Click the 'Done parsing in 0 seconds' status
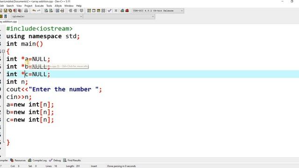 121,166
